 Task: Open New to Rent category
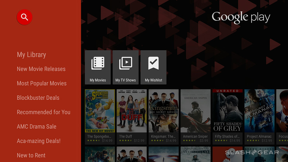31,155
